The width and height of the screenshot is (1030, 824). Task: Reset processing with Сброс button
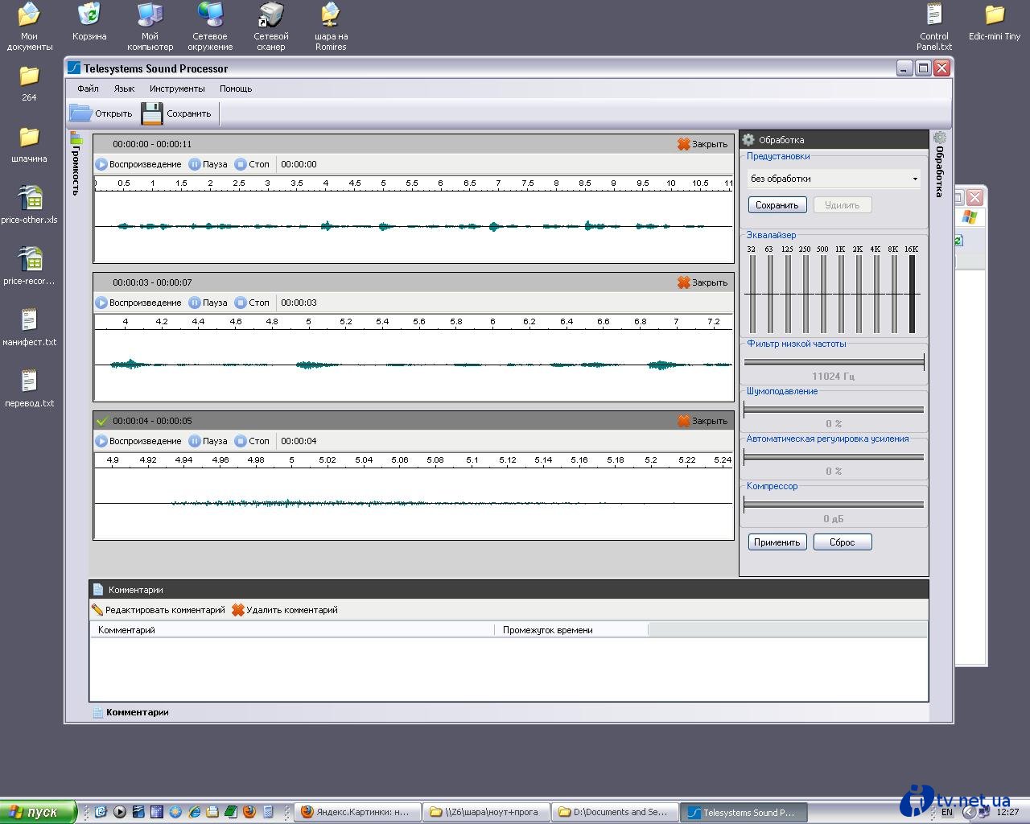[x=842, y=542]
